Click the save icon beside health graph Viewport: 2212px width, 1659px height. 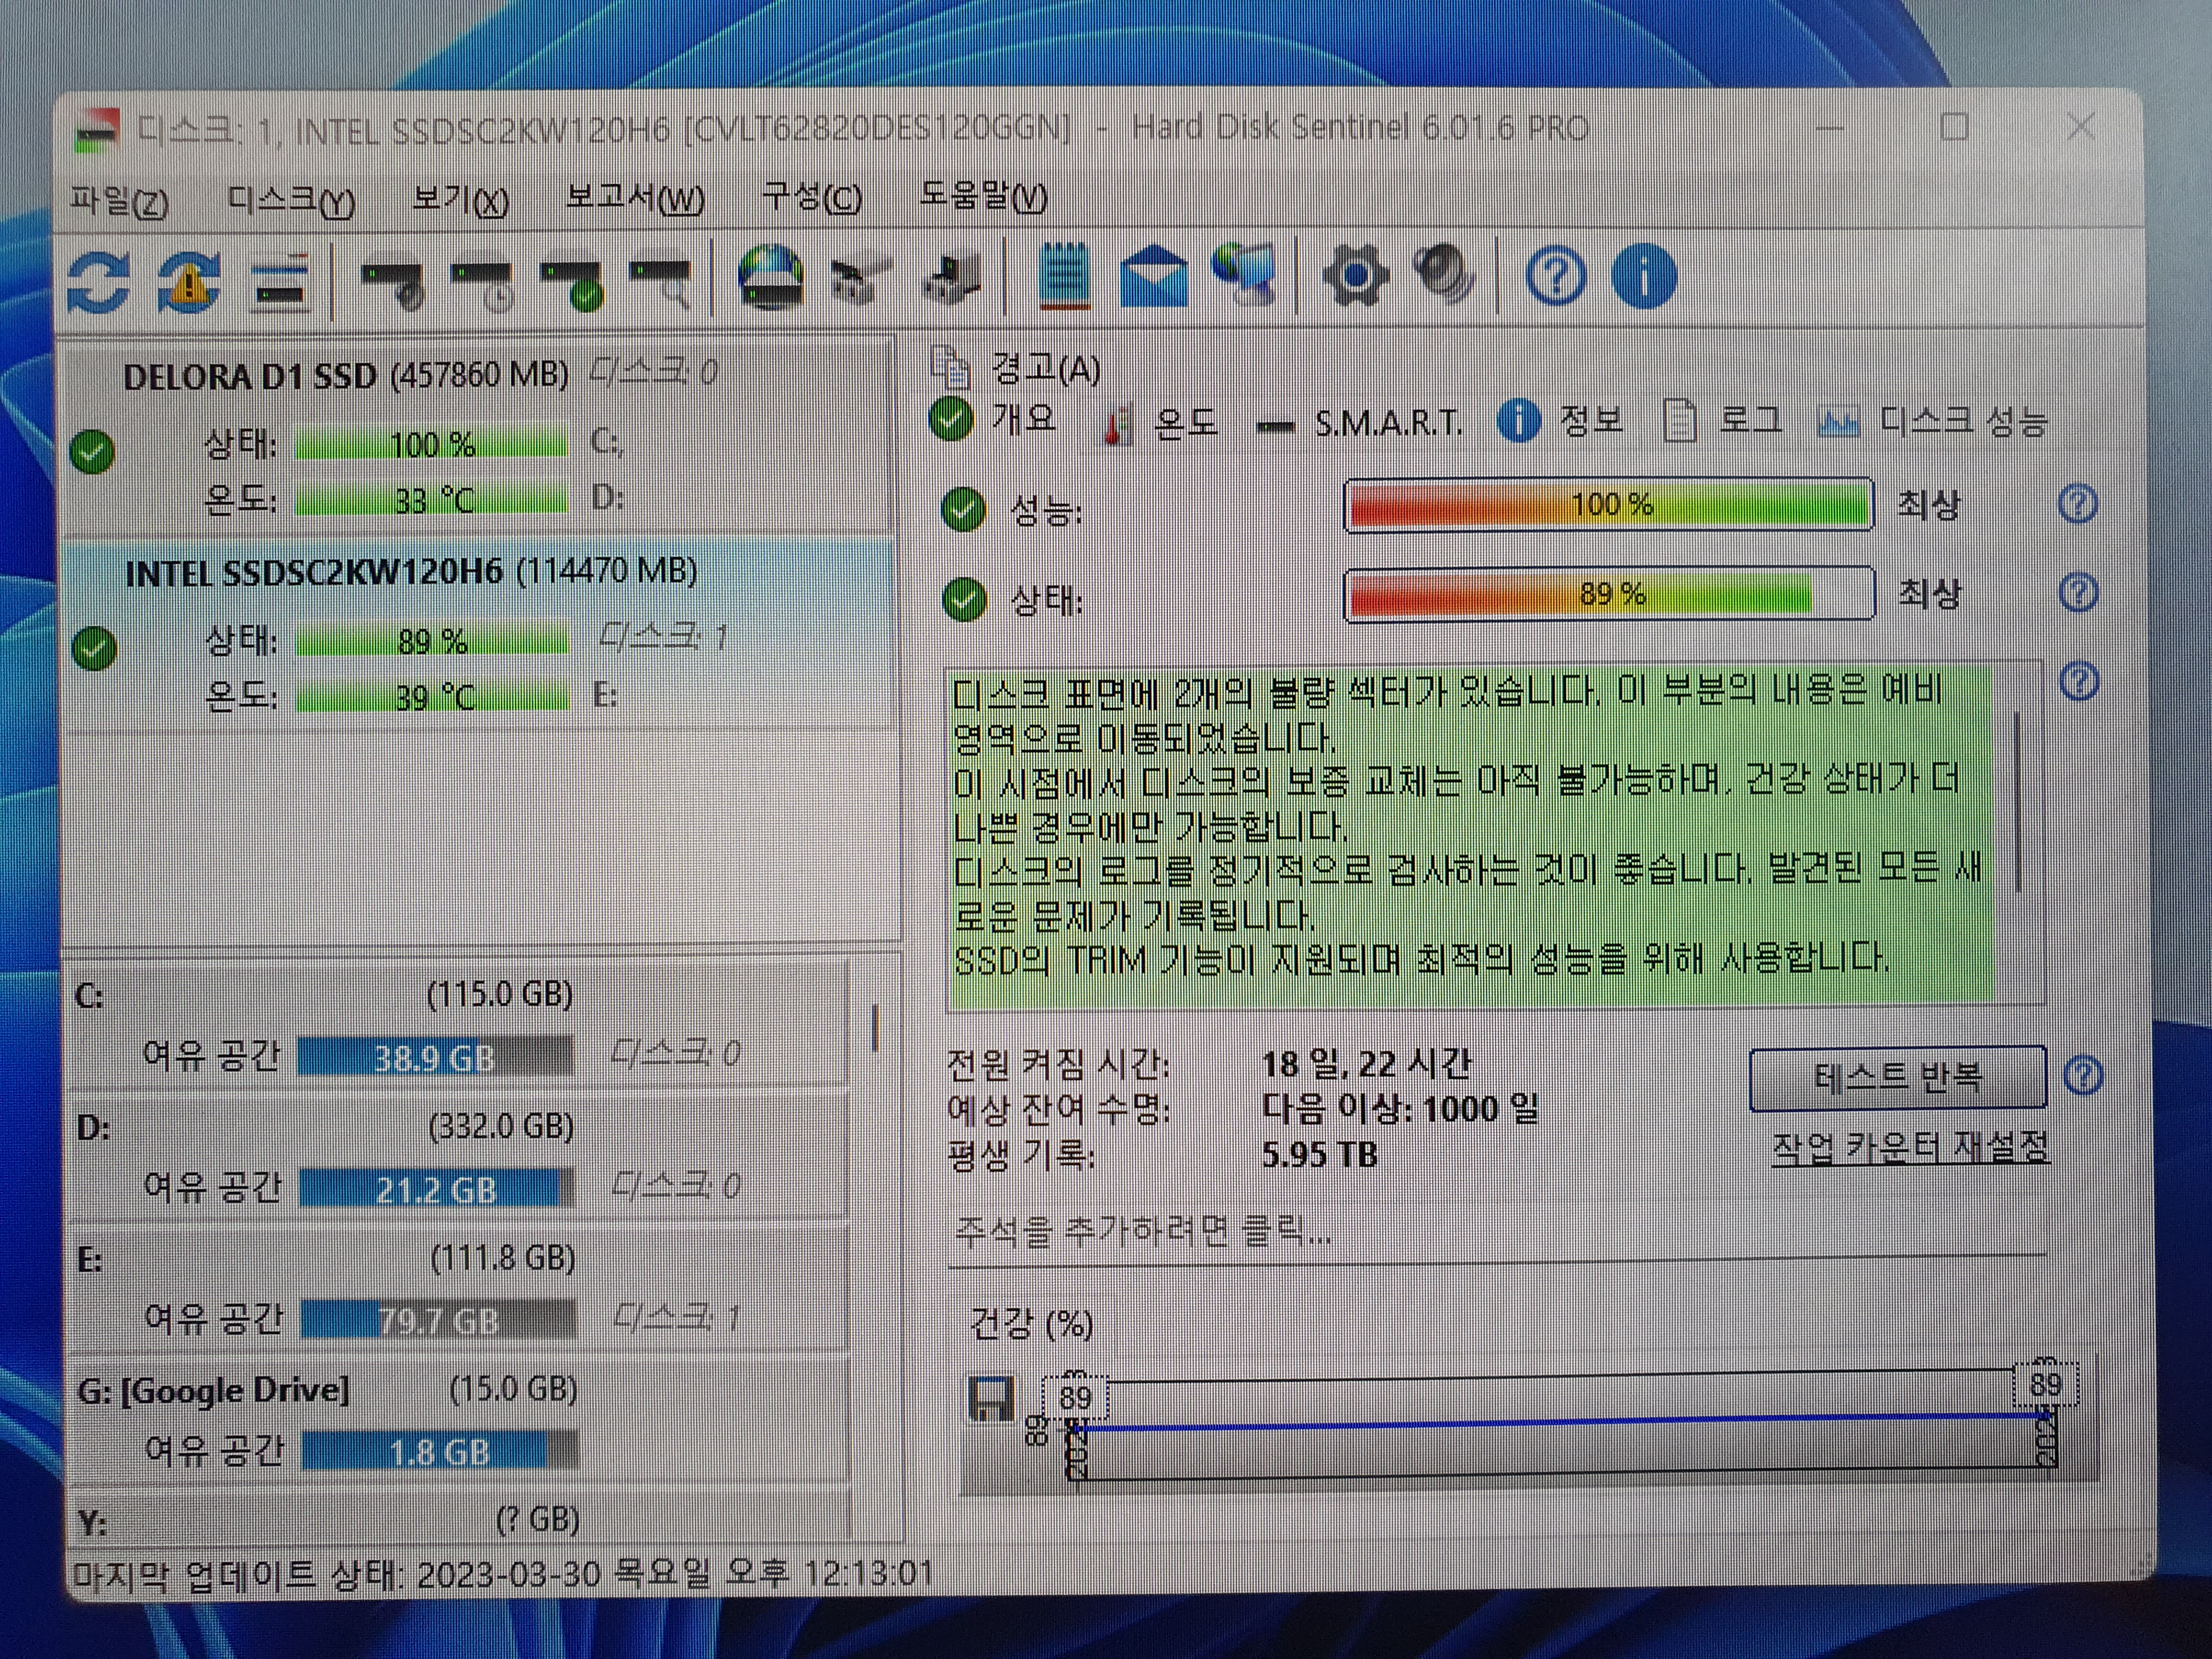click(x=991, y=1398)
